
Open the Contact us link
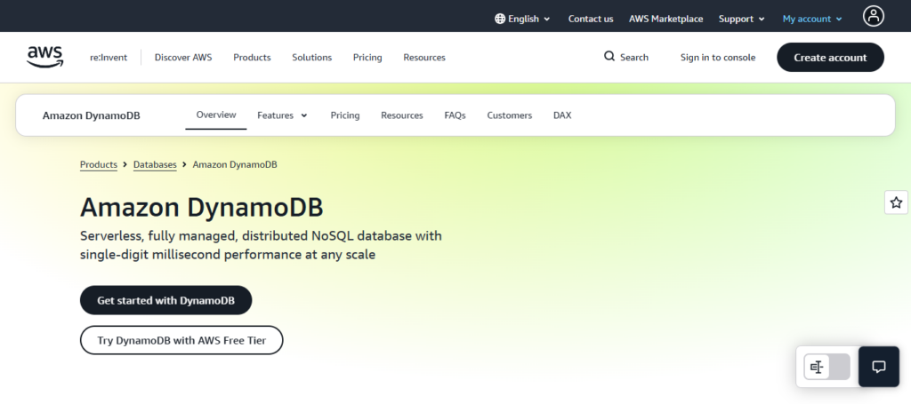(591, 19)
